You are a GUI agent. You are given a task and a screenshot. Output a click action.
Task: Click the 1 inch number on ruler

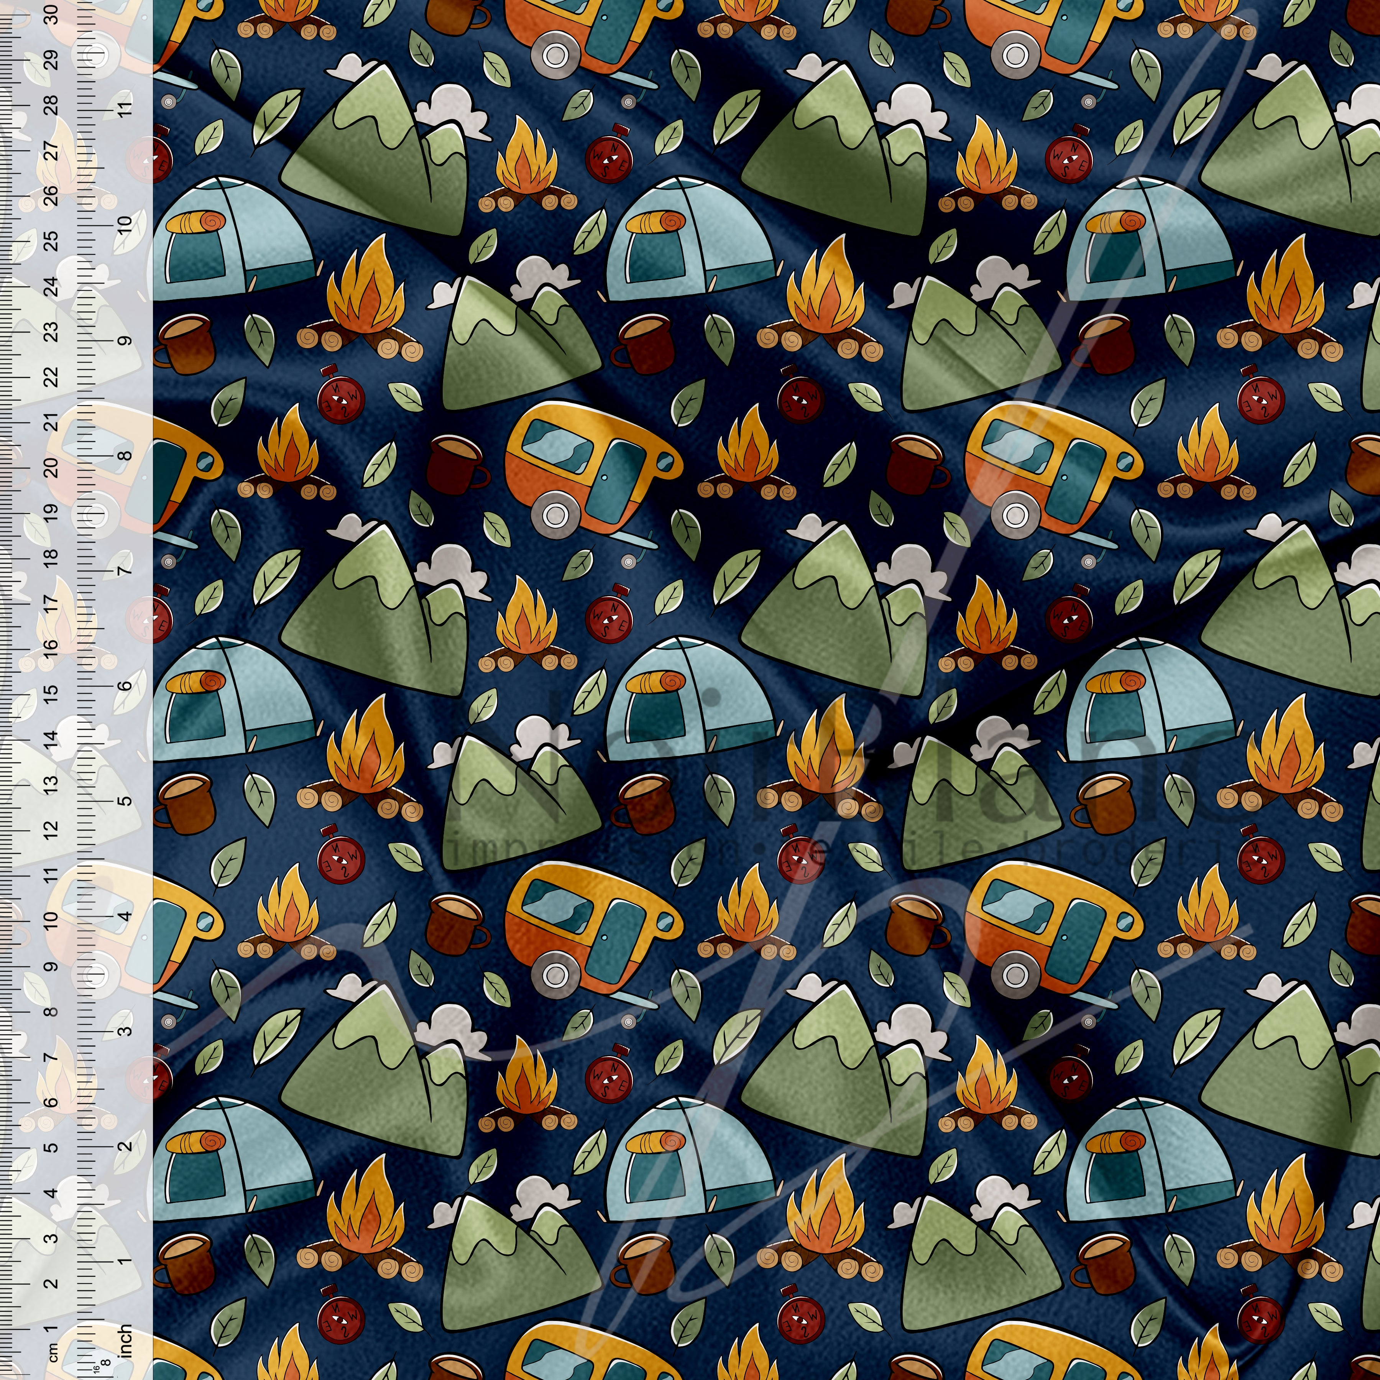point(126,1261)
